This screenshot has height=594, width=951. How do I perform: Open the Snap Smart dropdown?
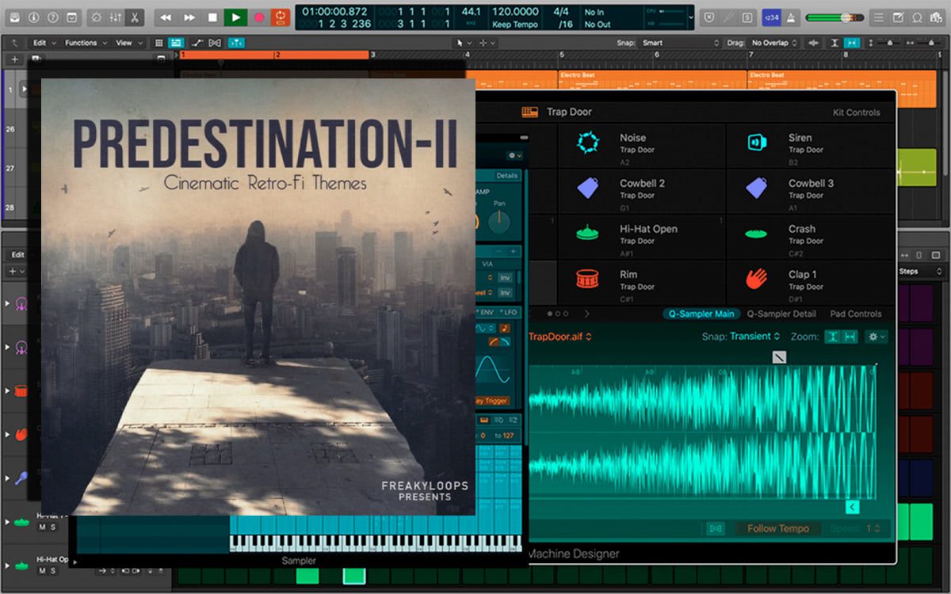(680, 43)
